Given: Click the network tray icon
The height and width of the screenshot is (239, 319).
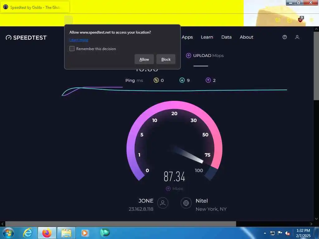Looking at the screenshot, I should tap(272, 233).
